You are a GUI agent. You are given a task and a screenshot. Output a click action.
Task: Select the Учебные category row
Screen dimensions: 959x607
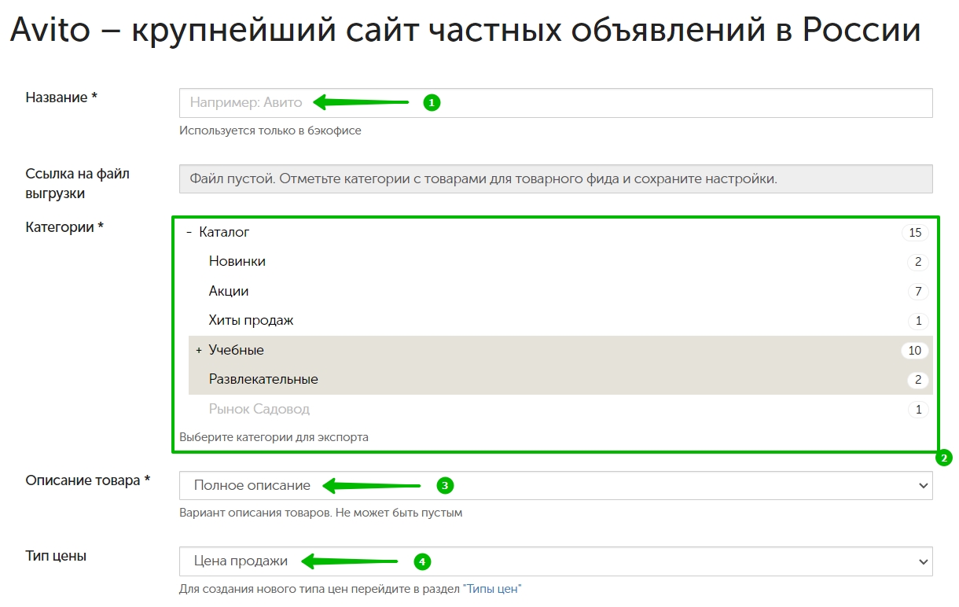(x=560, y=350)
